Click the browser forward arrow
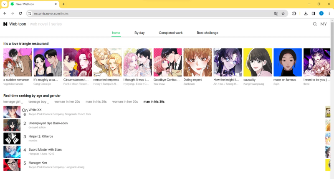Viewport: 334px width, 179px height. coord(13,13)
